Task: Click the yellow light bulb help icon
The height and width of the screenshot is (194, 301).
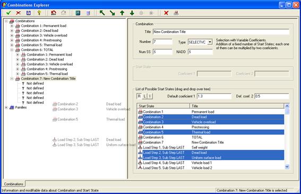Action: pos(39,13)
